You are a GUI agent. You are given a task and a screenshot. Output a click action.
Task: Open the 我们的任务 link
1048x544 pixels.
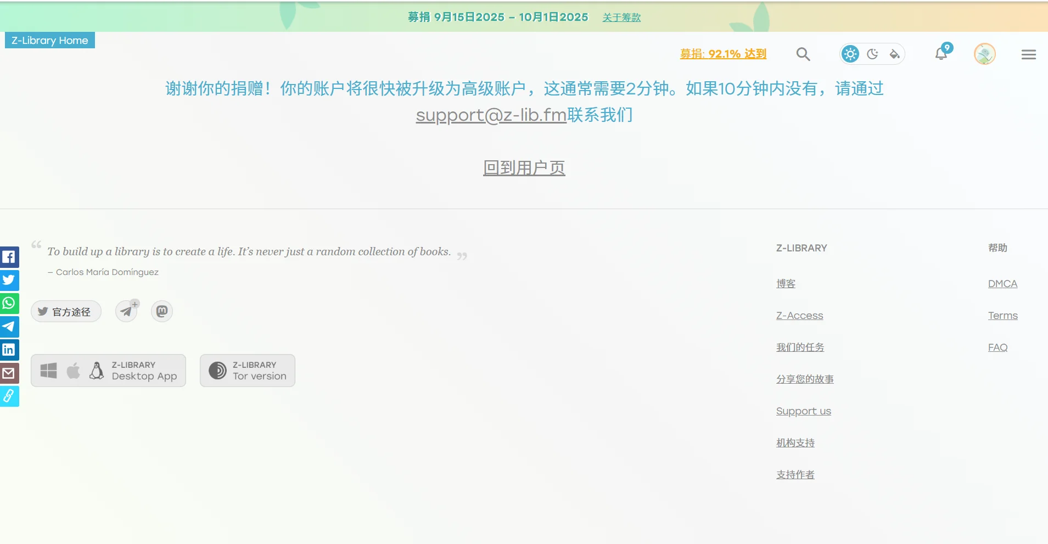coord(800,347)
